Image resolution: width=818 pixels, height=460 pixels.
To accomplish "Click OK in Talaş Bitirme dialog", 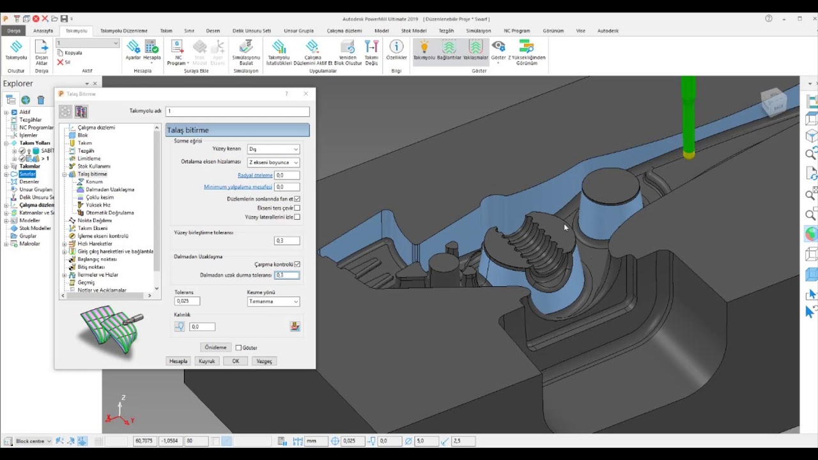I will click(236, 361).
